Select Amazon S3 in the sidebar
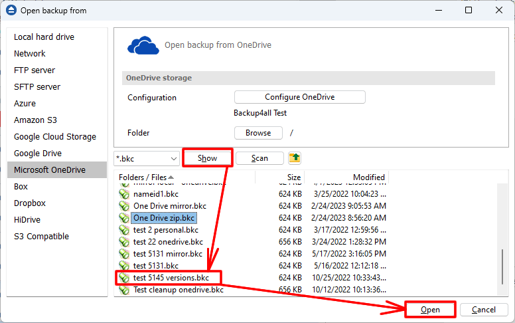The image size is (515, 323). tap(35, 120)
